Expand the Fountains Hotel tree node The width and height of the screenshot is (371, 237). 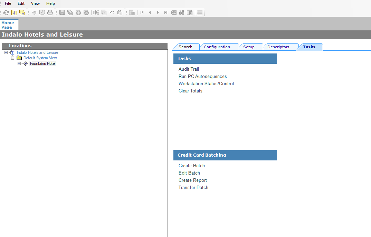point(19,63)
